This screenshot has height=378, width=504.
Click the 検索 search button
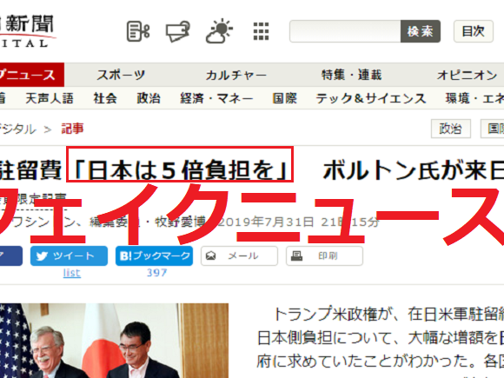(421, 31)
